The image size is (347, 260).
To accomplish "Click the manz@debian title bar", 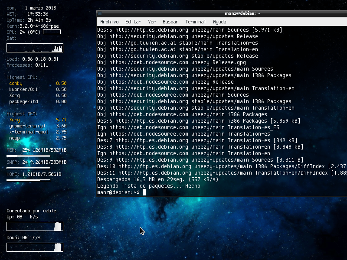I will [x=242, y=13].
